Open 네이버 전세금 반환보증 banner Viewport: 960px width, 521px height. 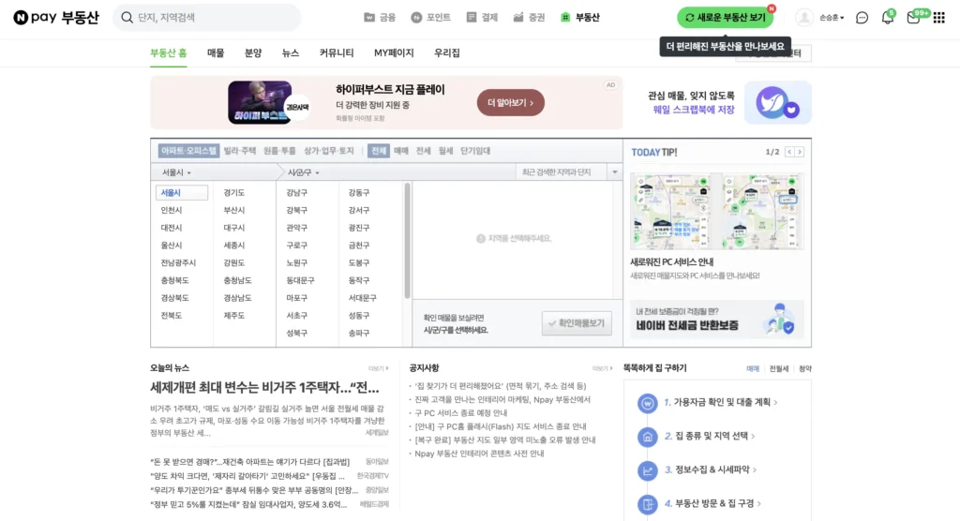click(x=717, y=319)
